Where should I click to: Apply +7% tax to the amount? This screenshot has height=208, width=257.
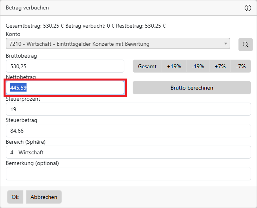click(x=220, y=66)
